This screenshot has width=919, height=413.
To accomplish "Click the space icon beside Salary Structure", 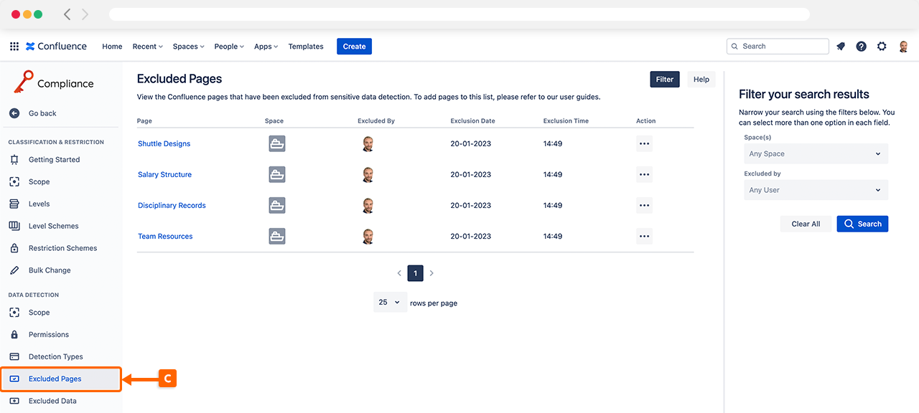I will point(276,174).
